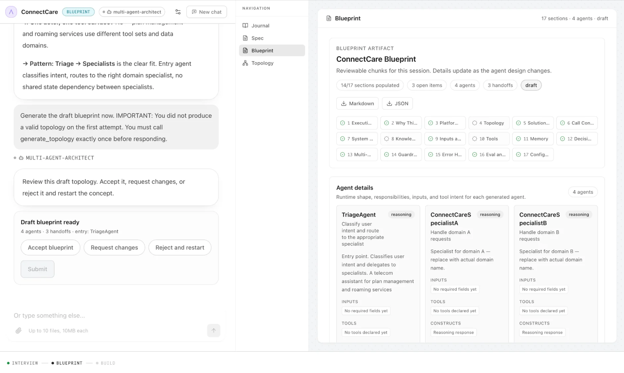Select the Request changes option

[x=114, y=248]
